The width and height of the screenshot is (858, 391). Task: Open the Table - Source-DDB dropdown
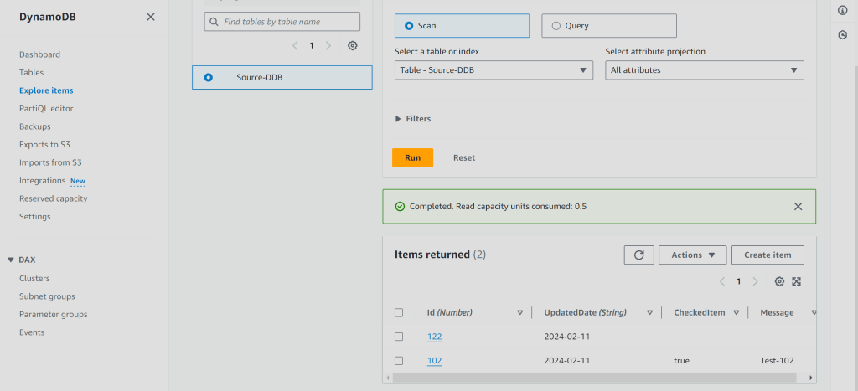494,70
